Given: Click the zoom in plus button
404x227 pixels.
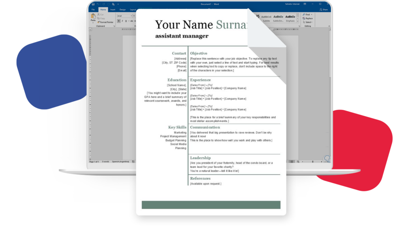Looking at the screenshot, I should (321, 162).
